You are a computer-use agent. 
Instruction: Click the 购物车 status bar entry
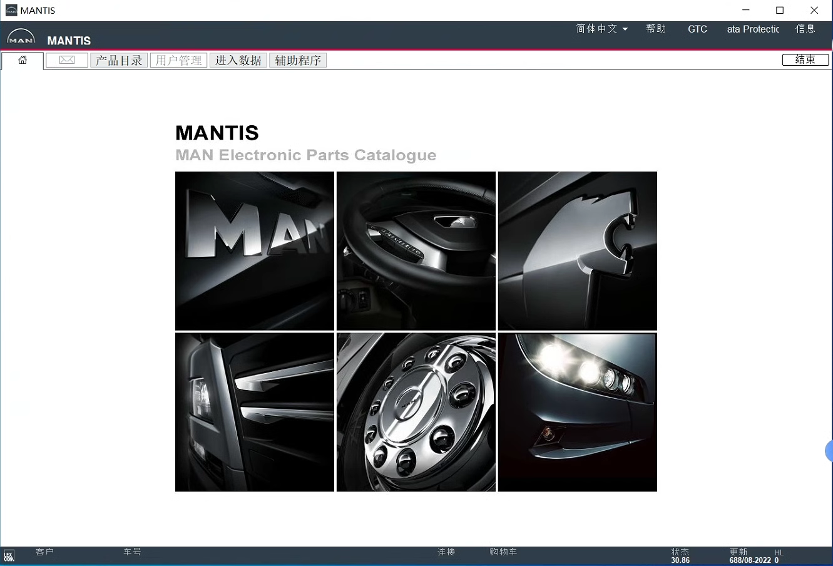pos(503,552)
